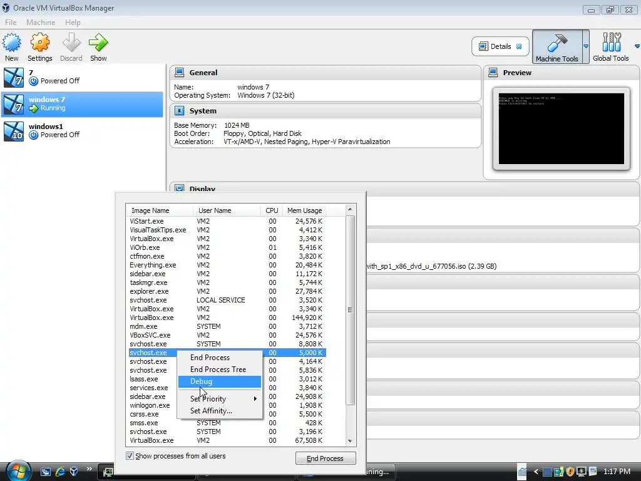Click the End Process button
641x481 pixels.
(x=326, y=458)
